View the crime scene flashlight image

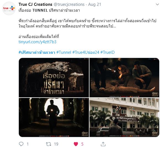click(124, 78)
